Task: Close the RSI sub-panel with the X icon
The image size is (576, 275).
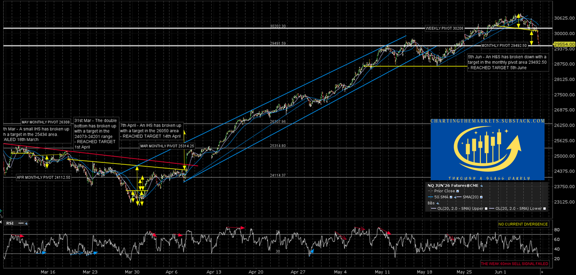Action: tap(1, 222)
